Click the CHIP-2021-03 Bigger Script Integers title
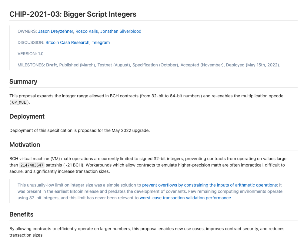 [x=73, y=14]
